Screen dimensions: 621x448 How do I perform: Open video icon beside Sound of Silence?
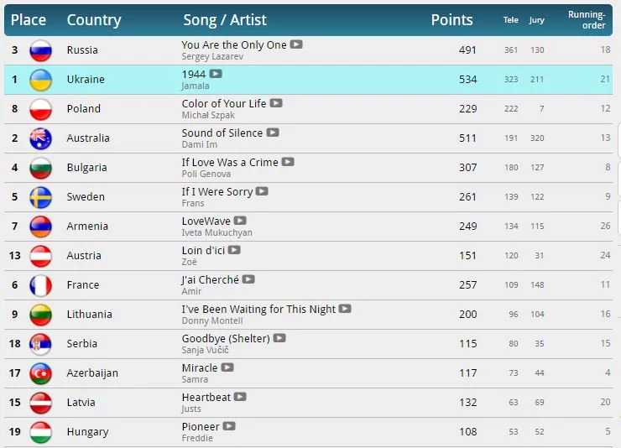(x=273, y=133)
